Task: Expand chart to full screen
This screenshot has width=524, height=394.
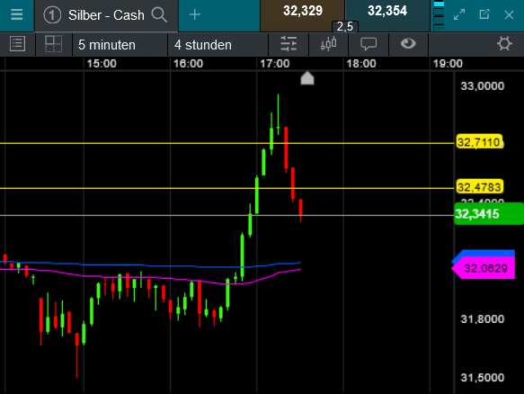Action: [459, 14]
